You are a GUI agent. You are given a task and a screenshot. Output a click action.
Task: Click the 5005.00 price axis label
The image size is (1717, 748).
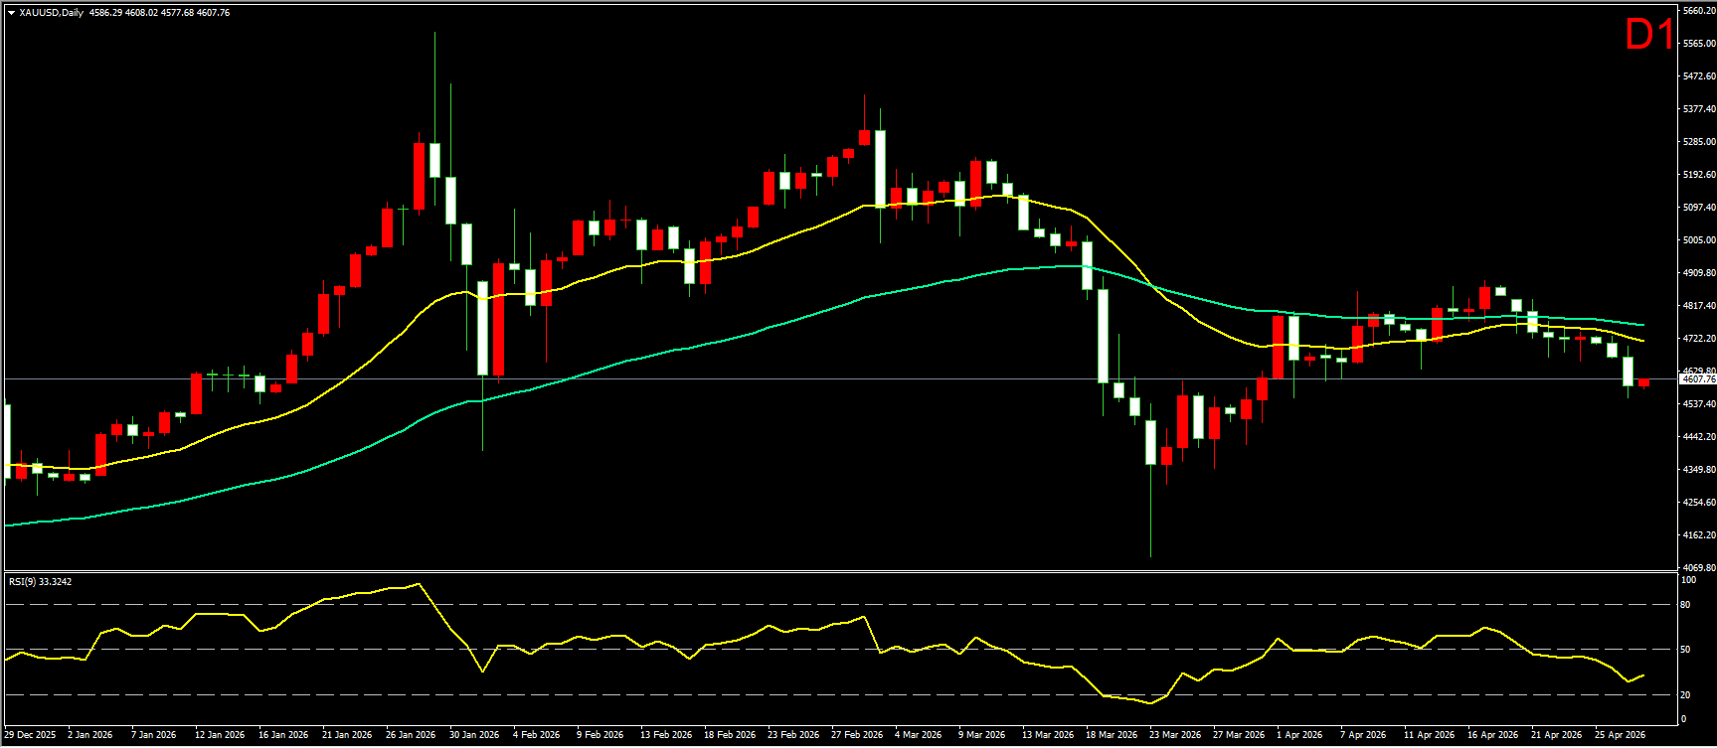click(1697, 240)
